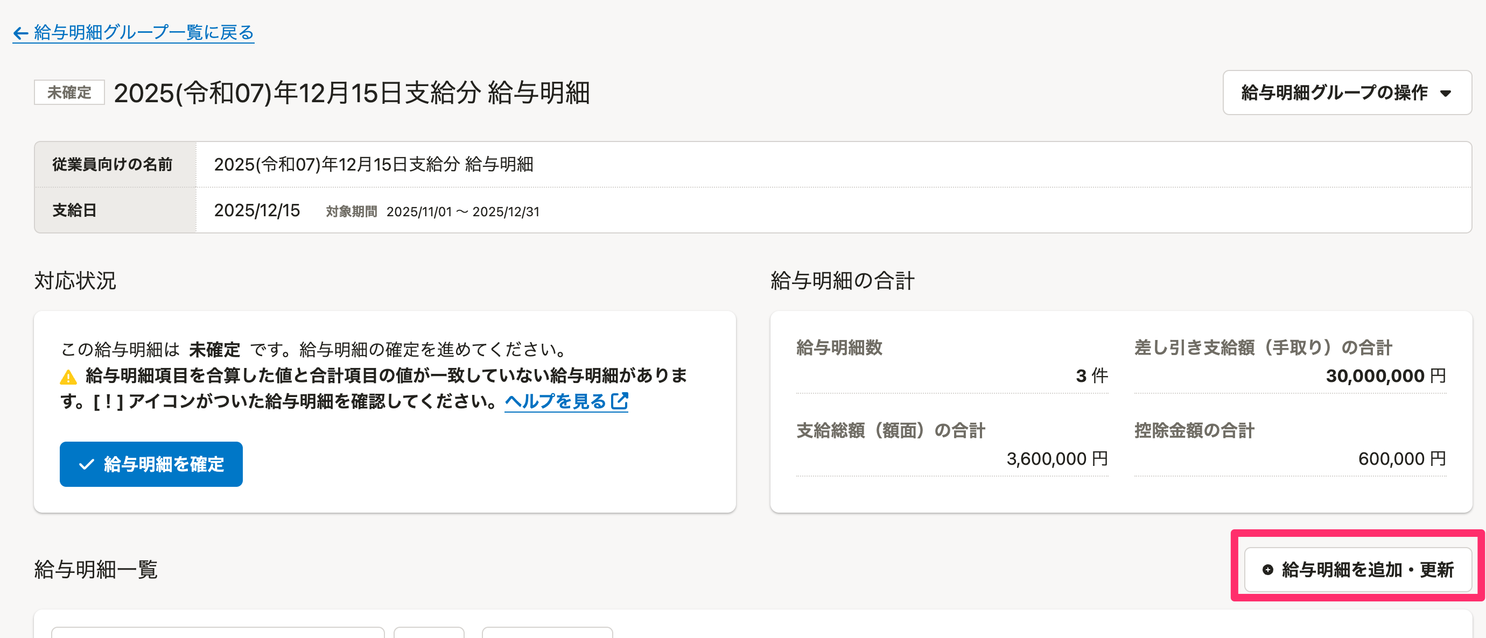The width and height of the screenshot is (1486, 638).
Task: Click the 支給日 value 2025/12/15
Action: click(257, 211)
